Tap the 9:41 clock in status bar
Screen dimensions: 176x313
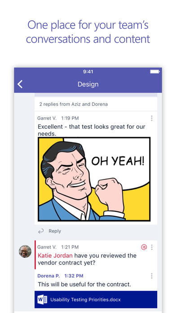coord(88,72)
